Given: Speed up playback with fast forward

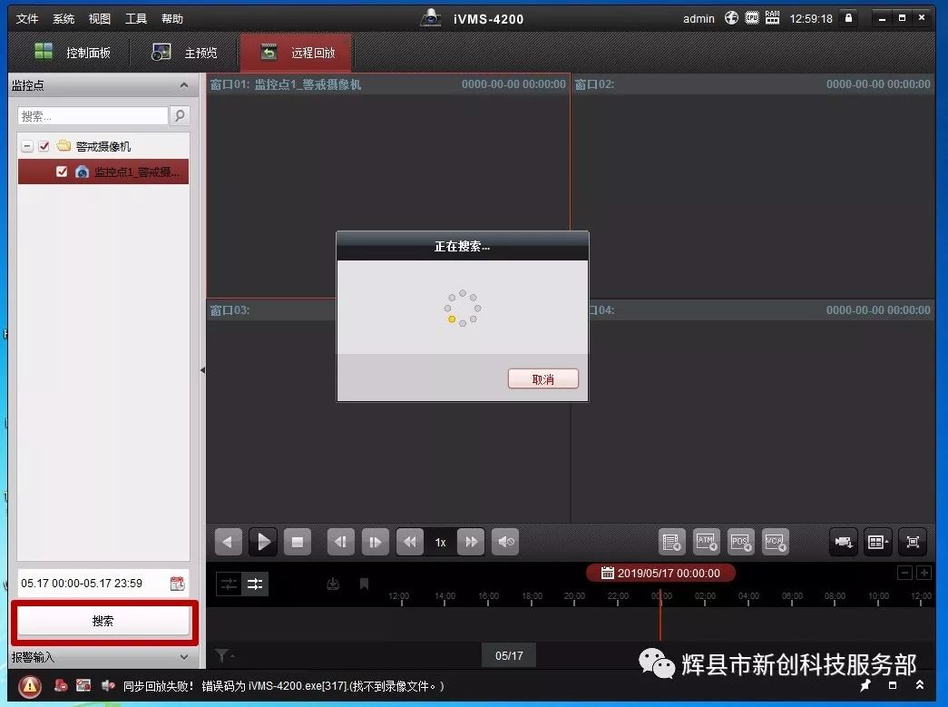Looking at the screenshot, I should click(x=471, y=542).
